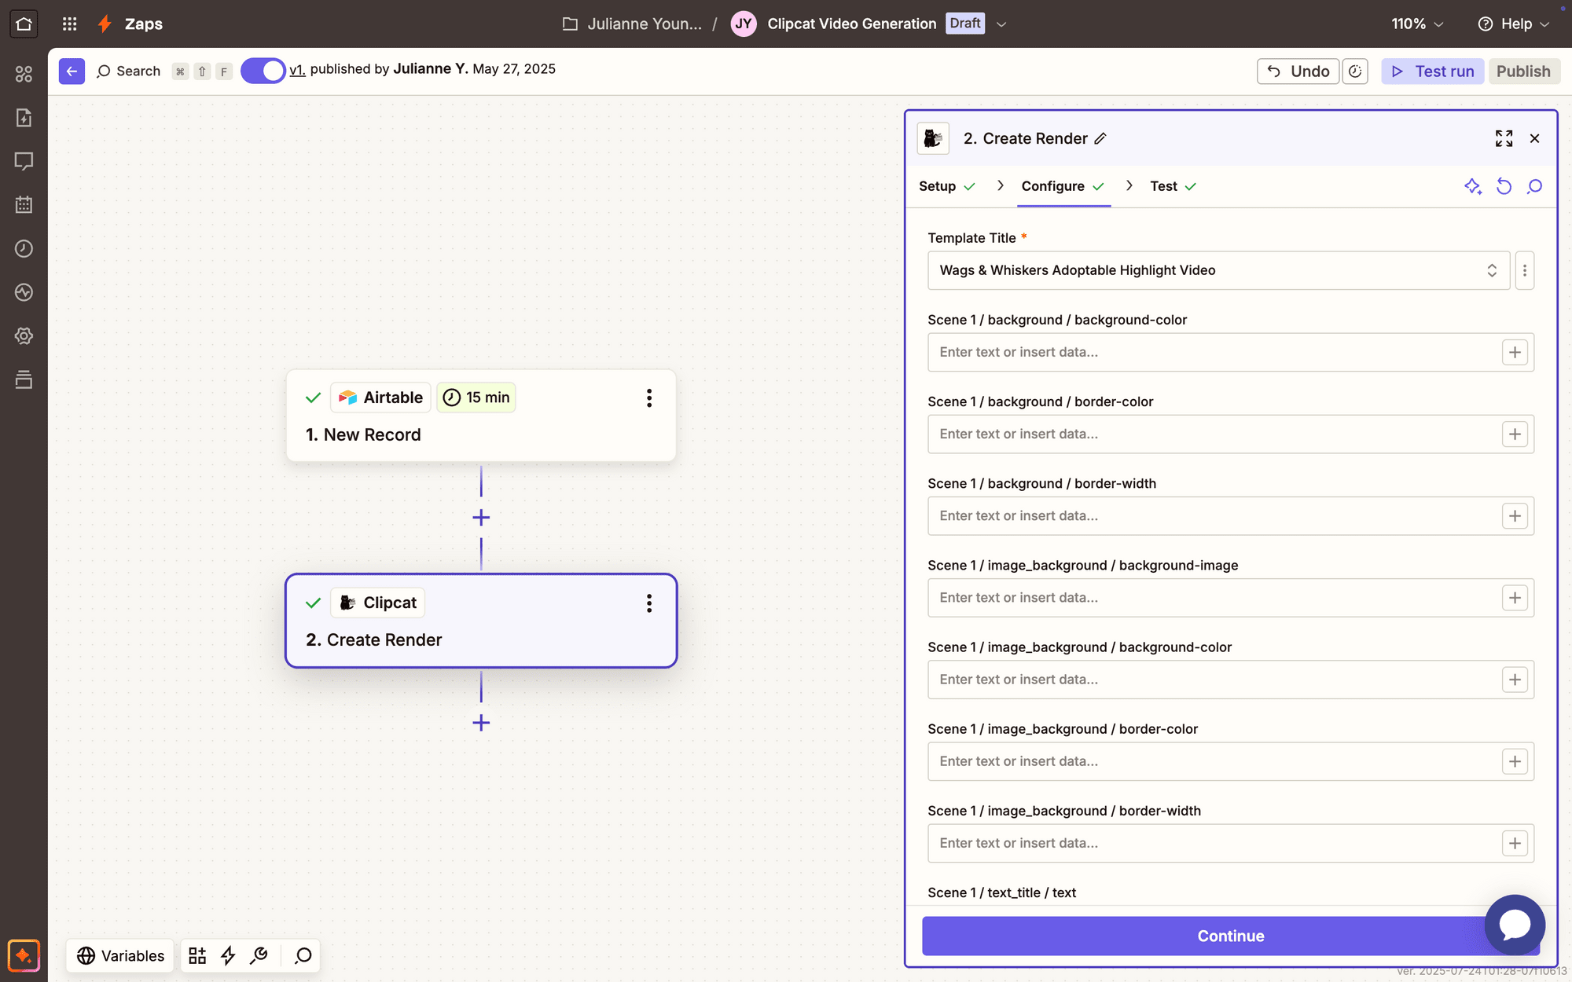Open the apps grid launcher
1572x982 pixels.
click(x=70, y=24)
